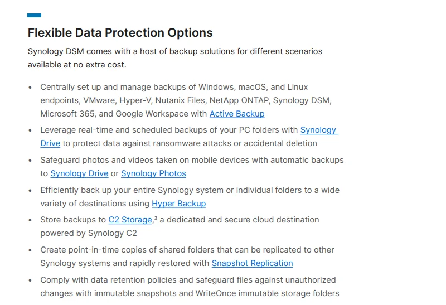The width and height of the screenshot is (446, 305).
Task: Click the bullet about backing up entire Synology system
Action: (x=190, y=190)
